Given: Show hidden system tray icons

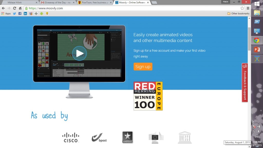Looking at the screenshot, I should [254, 122].
